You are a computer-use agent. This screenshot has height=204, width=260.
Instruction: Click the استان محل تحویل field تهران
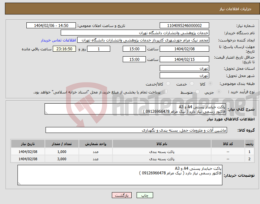[184, 68]
